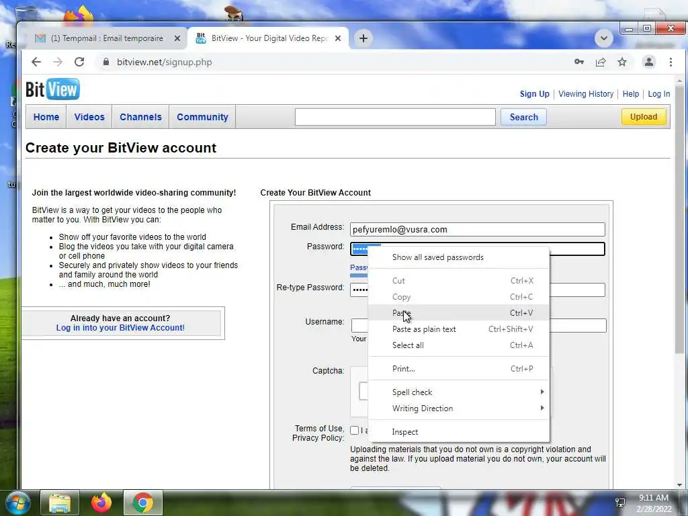The image size is (688, 516).
Task: Open the Videos navigation tab
Action: [x=89, y=117]
